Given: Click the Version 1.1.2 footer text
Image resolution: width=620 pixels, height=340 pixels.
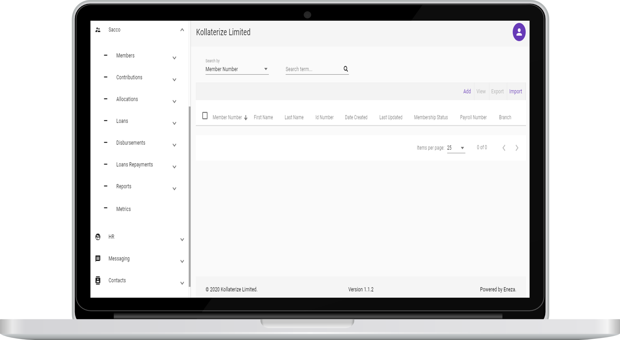Looking at the screenshot, I should click(361, 290).
